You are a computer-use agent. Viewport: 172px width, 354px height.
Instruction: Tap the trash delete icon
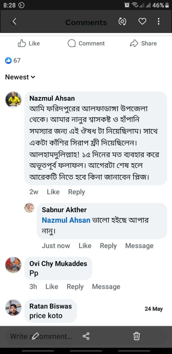(x=136, y=336)
